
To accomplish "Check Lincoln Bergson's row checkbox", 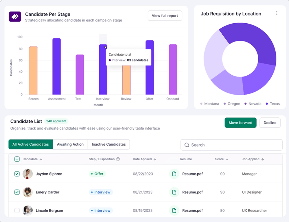I will point(17,210).
